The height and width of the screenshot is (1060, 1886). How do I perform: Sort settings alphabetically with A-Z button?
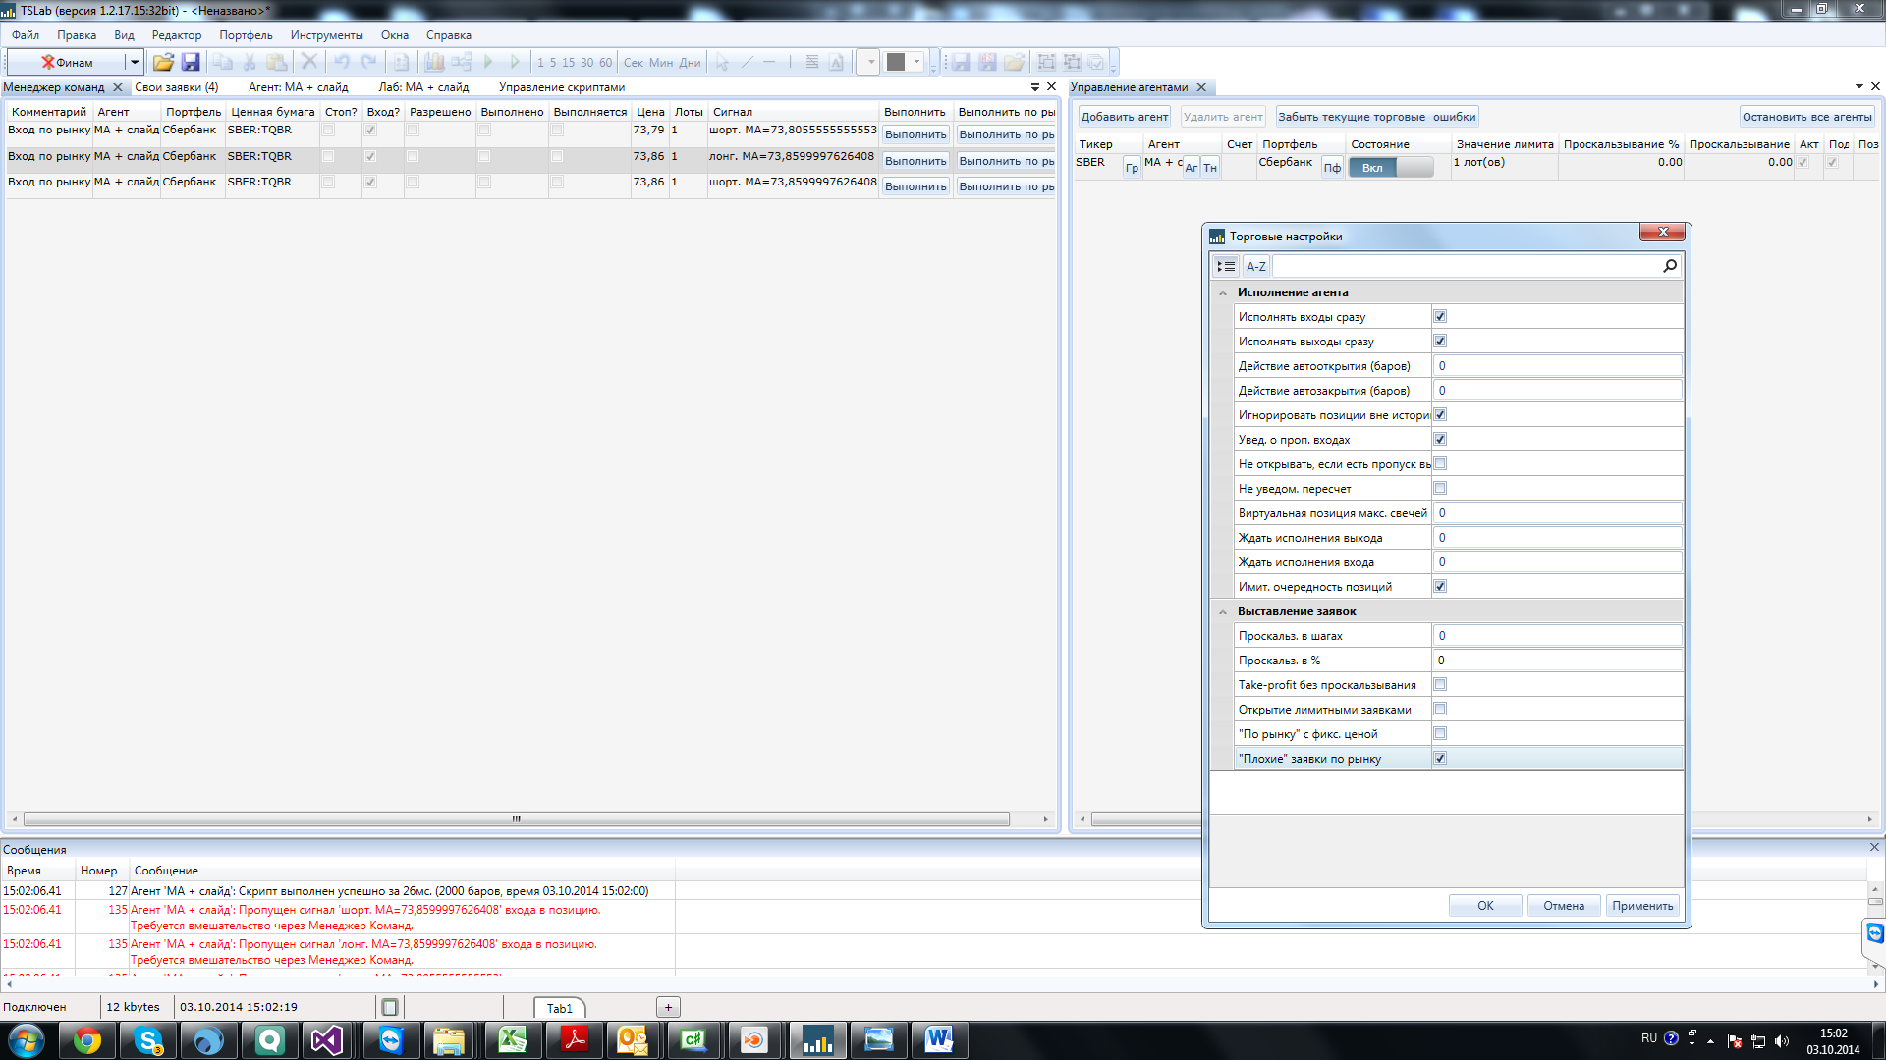1255,266
